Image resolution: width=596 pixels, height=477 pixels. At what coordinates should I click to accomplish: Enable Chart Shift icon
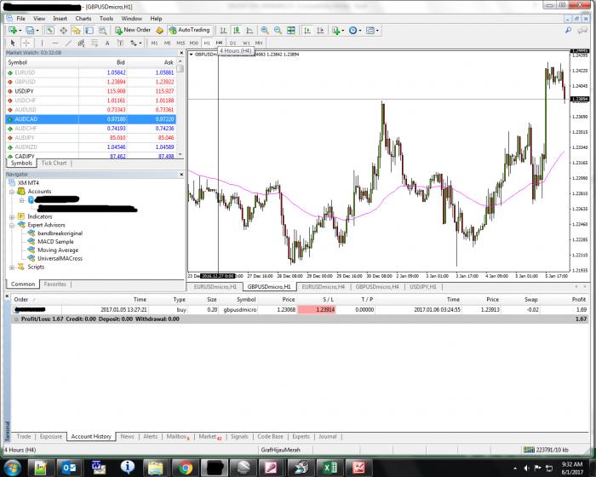click(320, 30)
